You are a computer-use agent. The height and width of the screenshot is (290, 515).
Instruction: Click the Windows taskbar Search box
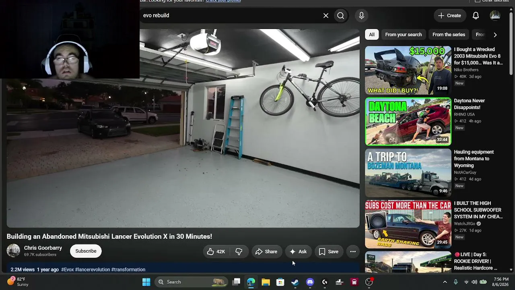191,282
